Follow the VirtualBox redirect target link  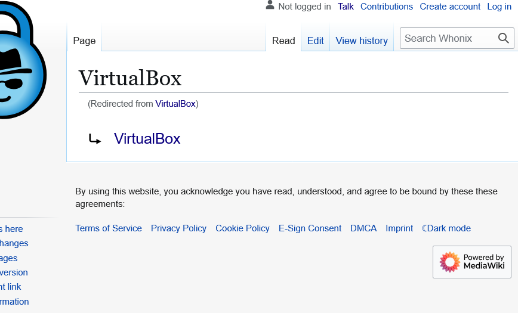tap(147, 139)
